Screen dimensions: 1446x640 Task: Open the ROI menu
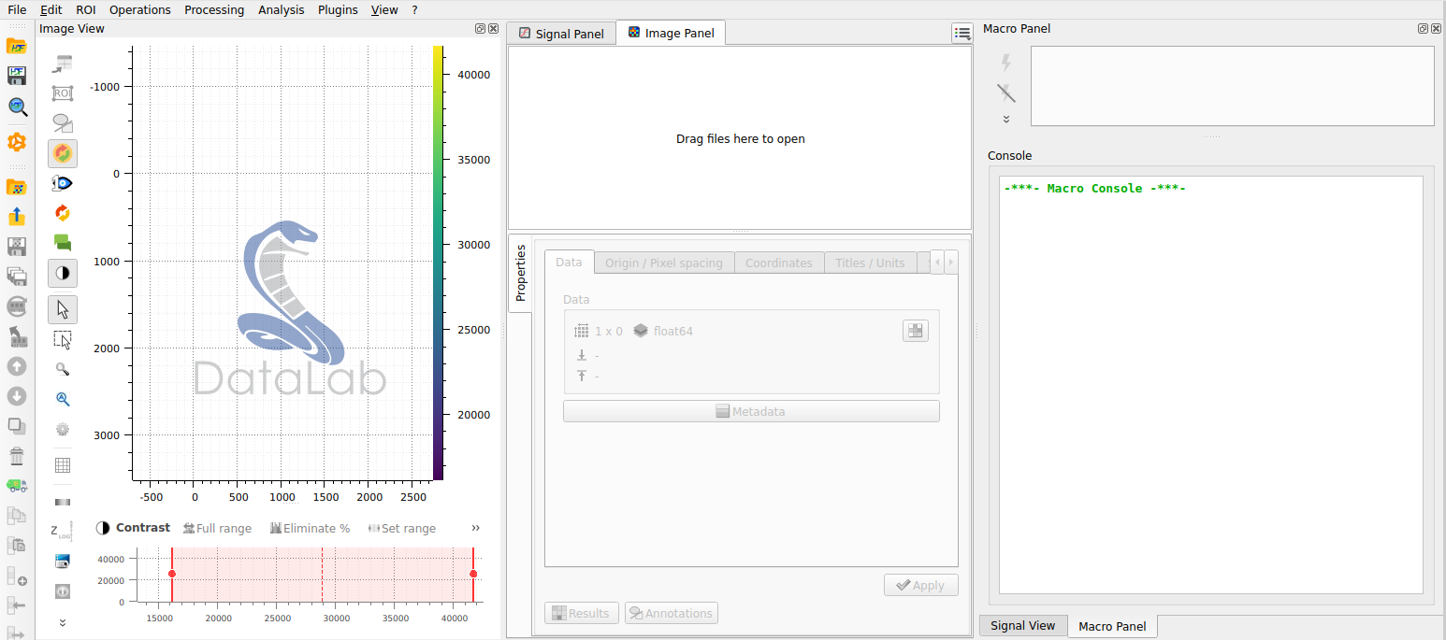[x=86, y=9]
